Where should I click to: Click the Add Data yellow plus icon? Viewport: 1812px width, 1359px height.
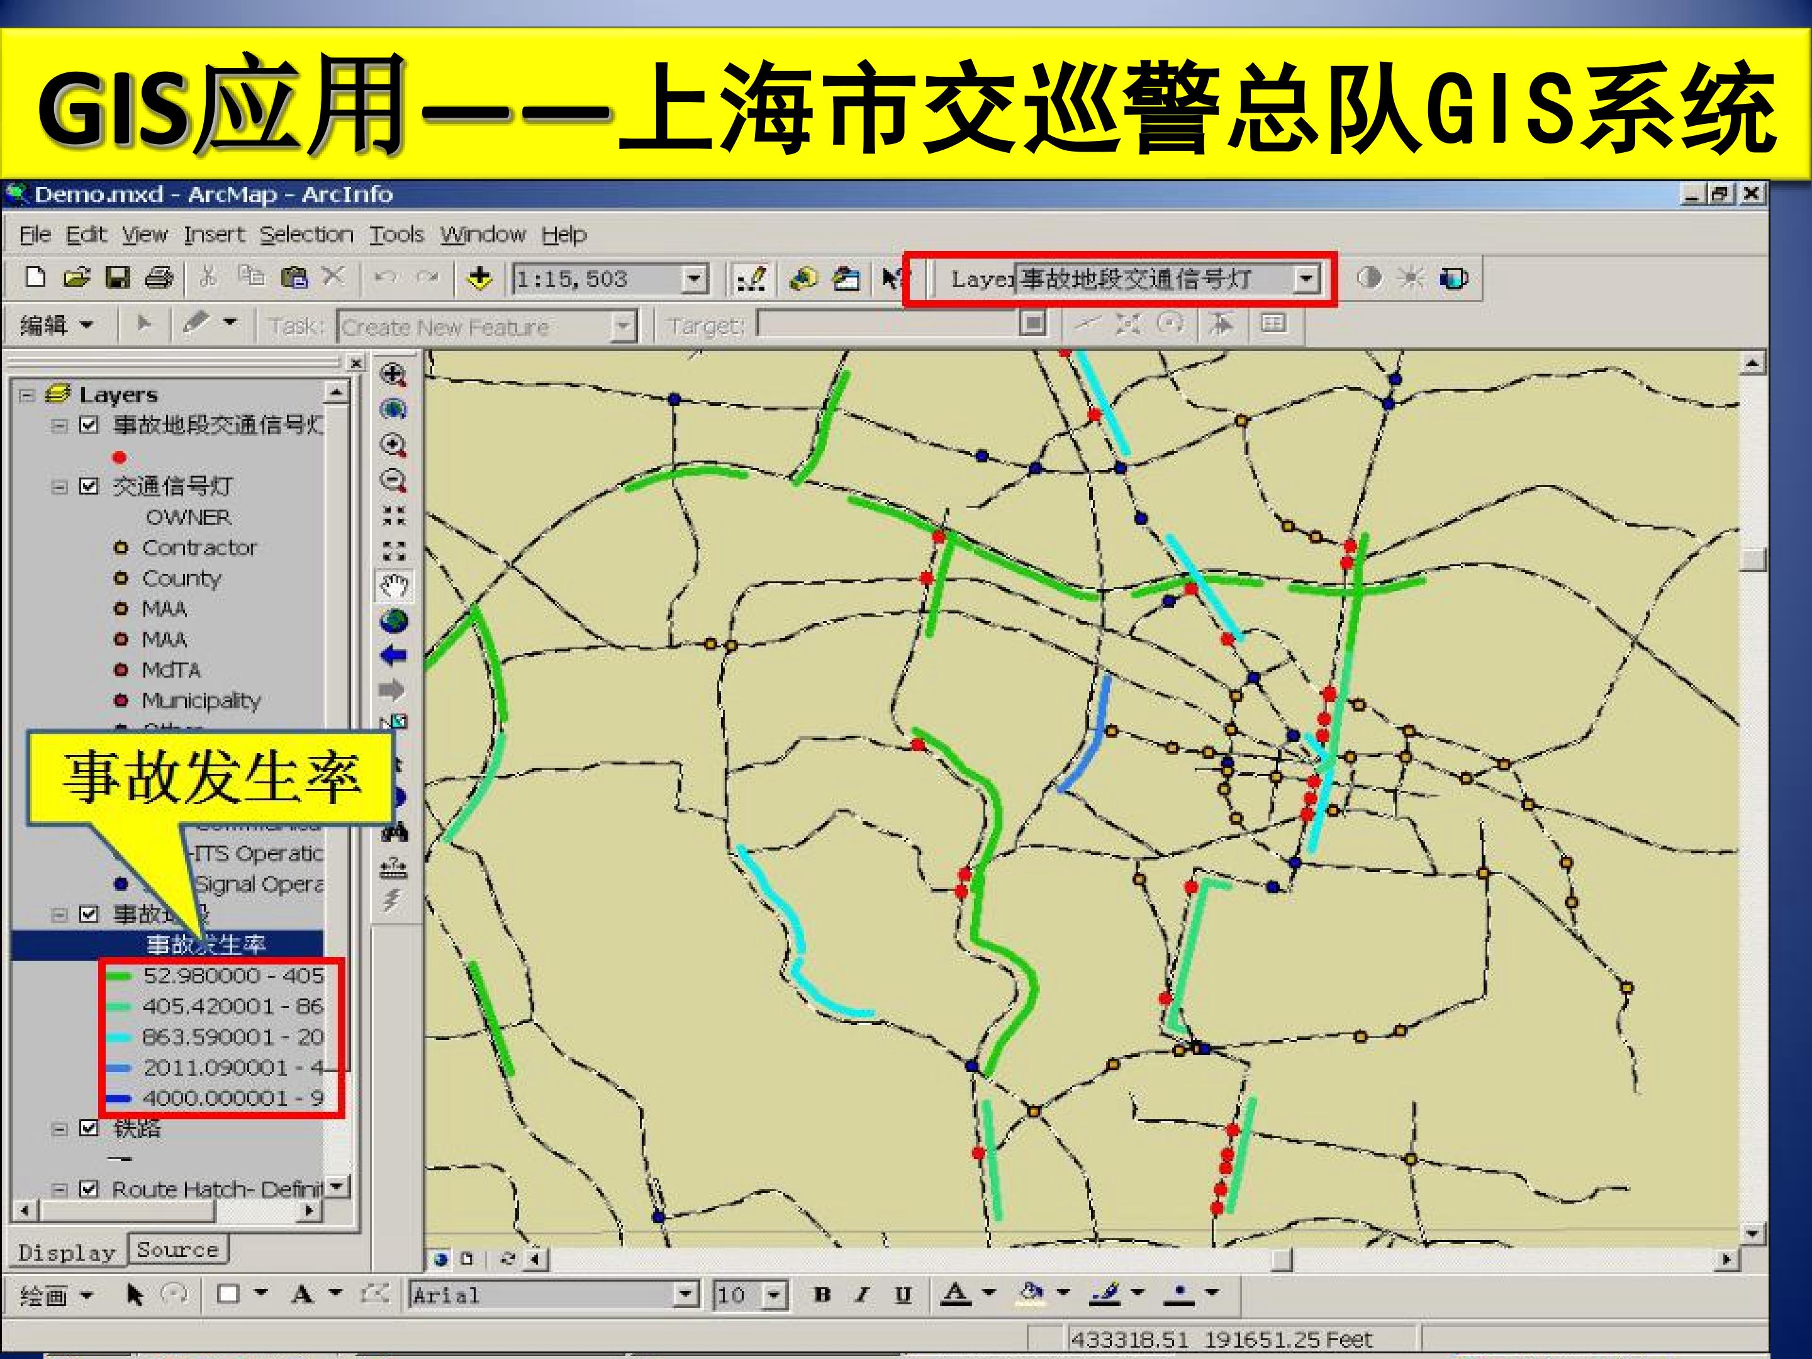click(479, 279)
